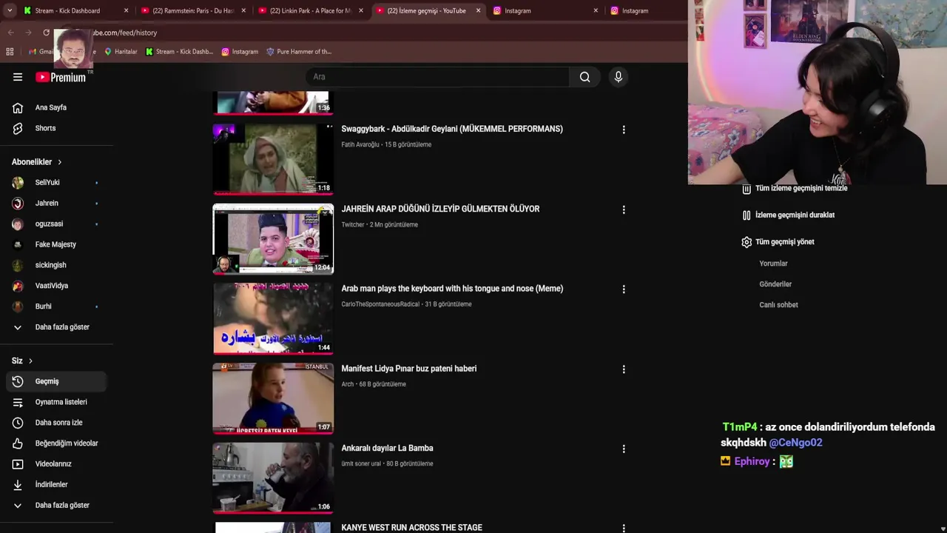Open the YouTube hamburger guide menu
The height and width of the screenshot is (533, 947).
(x=18, y=77)
